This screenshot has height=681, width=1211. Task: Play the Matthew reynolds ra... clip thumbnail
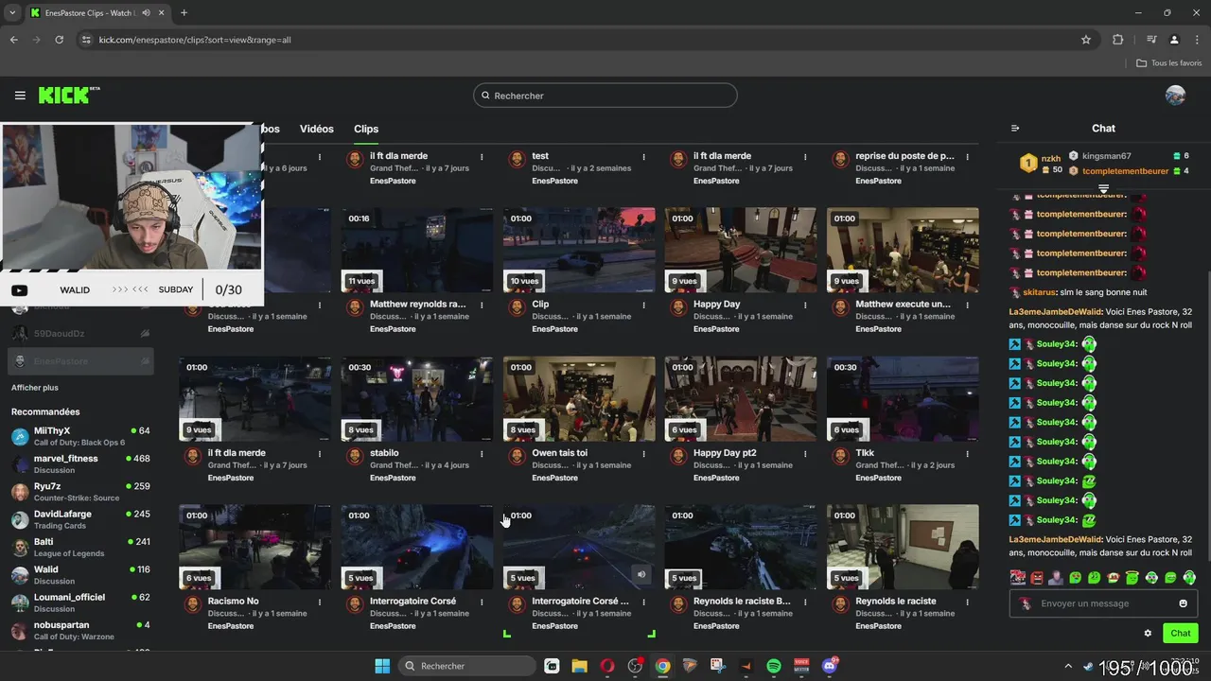[417, 250]
